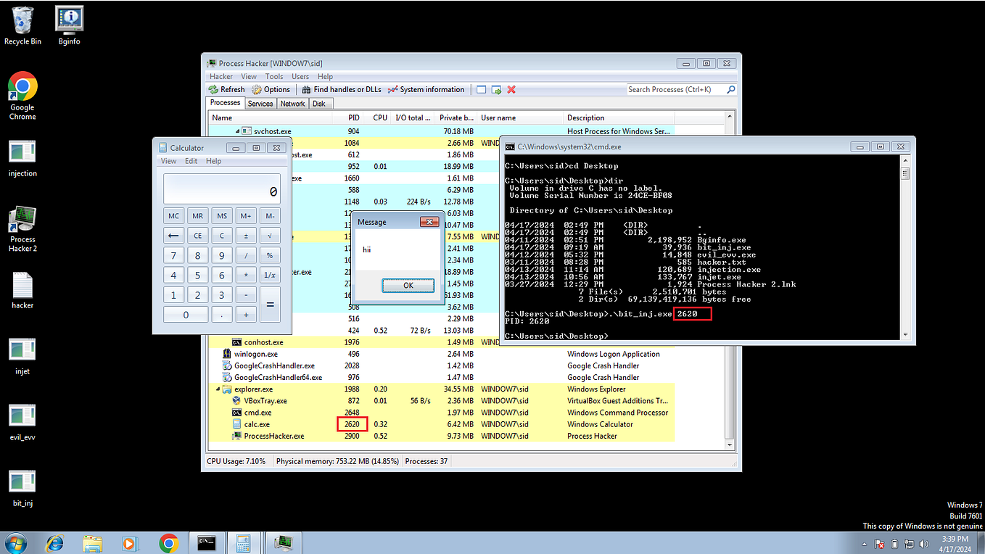Collapse the svchost.exe process tree
The width and height of the screenshot is (985, 554).
237,131
